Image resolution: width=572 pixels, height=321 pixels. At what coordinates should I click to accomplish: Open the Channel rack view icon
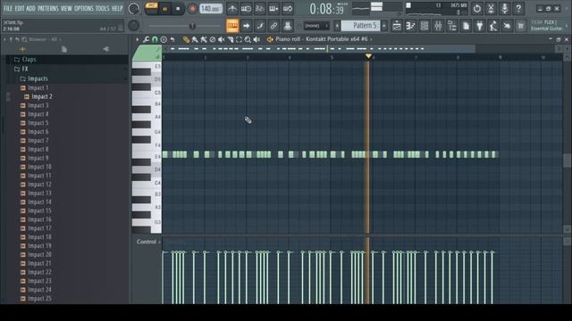425,26
